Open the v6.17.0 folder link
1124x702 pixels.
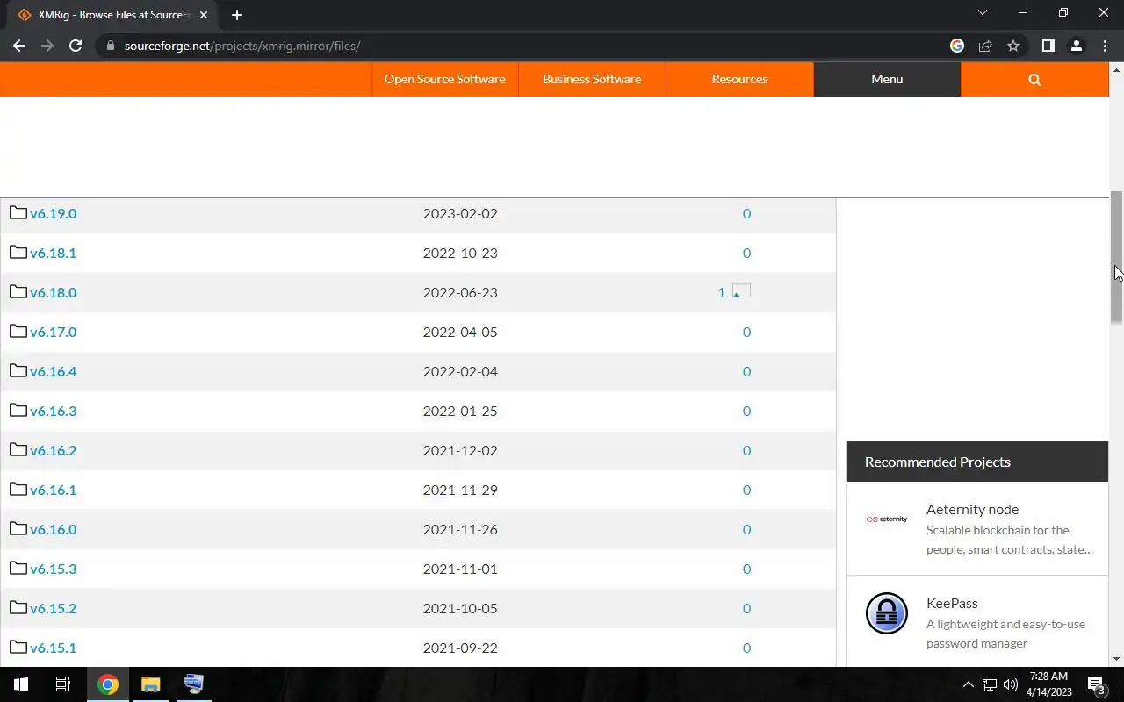(x=53, y=332)
